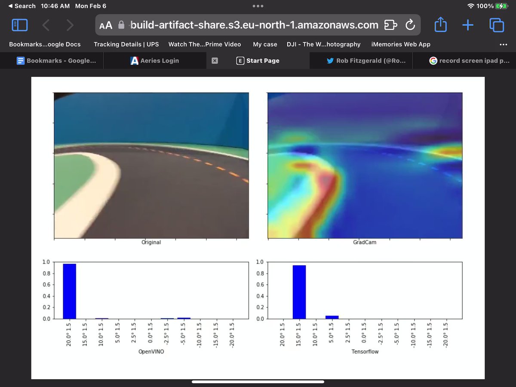516x387 pixels.
Task: Click the GradCam heatmap image
Action: (365, 166)
